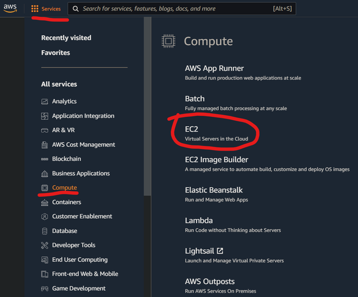The width and height of the screenshot is (358, 297).
Task: Click the Analytics category icon
Action: (x=45, y=101)
